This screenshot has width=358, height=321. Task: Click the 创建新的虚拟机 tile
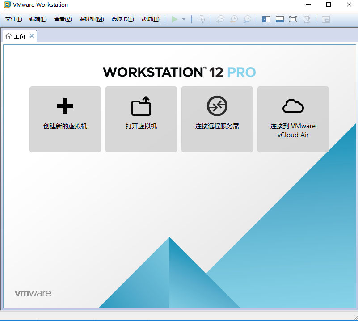click(x=65, y=119)
